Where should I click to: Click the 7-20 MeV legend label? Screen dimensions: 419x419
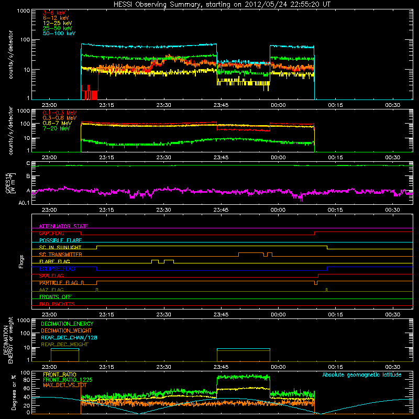click(57, 128)
